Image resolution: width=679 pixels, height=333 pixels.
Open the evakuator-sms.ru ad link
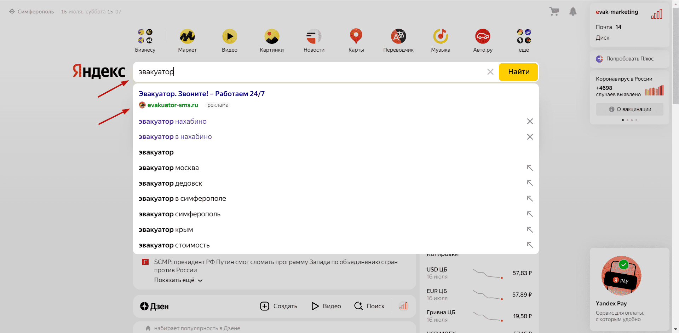pos(173,105)
